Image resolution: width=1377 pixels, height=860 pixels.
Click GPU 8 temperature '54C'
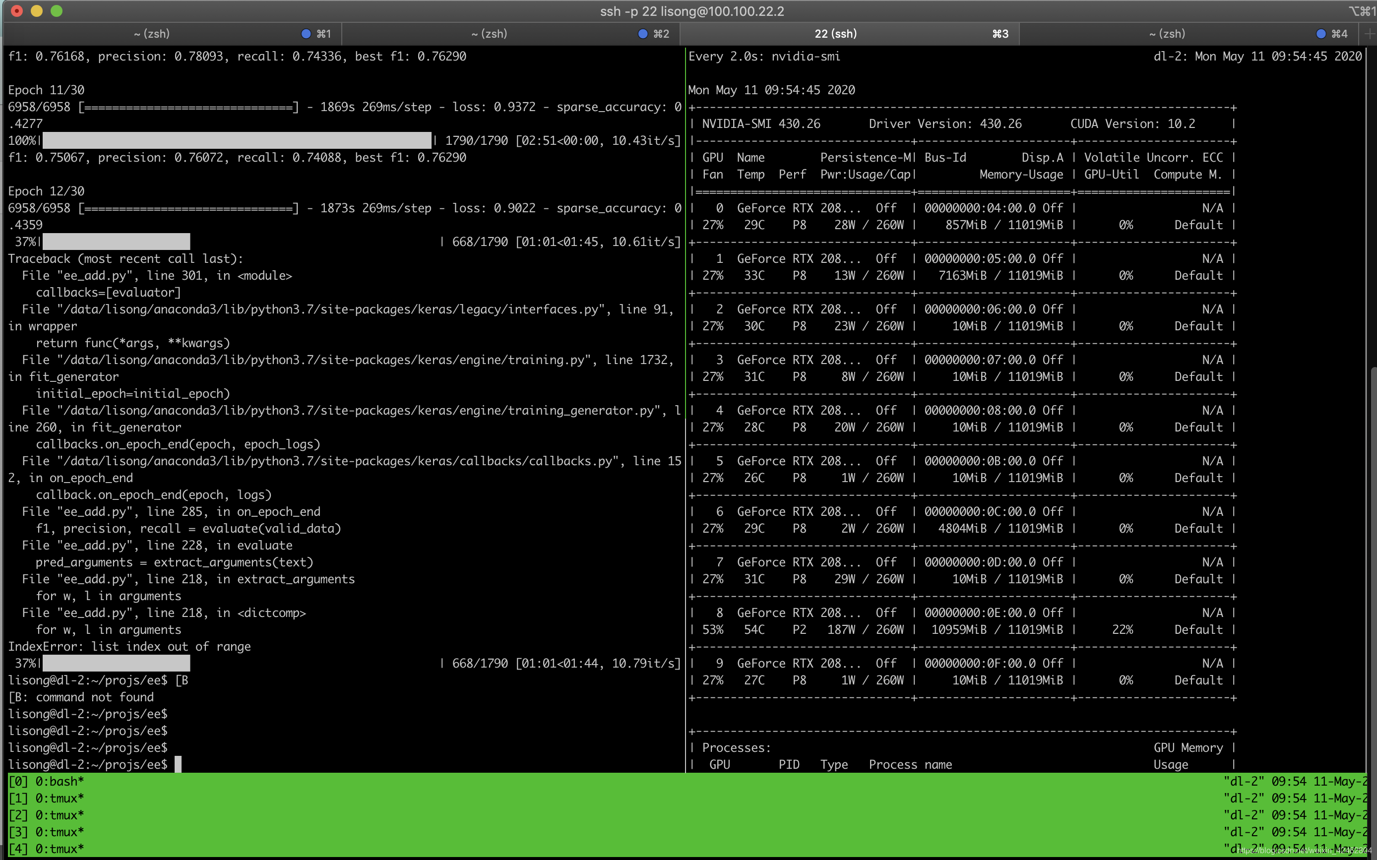(x=754, y=630)
